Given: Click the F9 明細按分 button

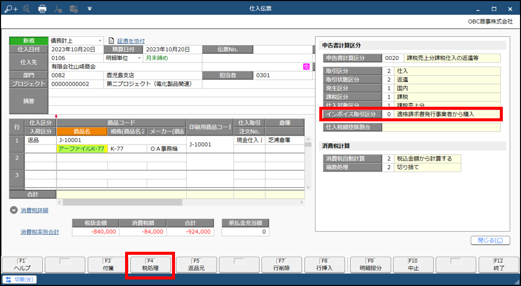Looking at the screenshot, I should coord(371,265).
